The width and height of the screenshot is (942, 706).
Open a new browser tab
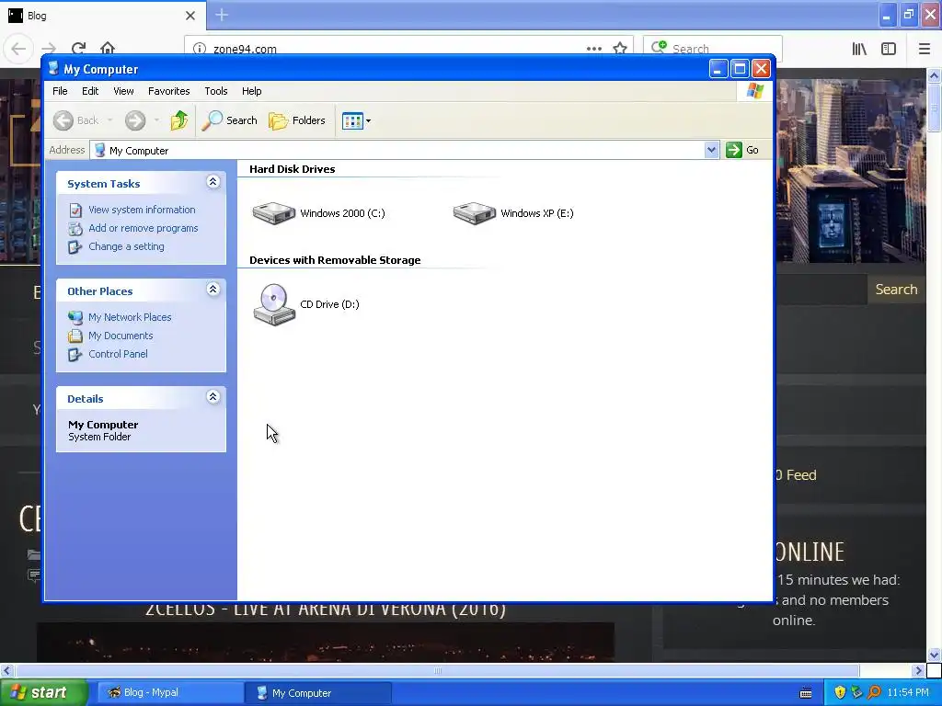coord(222,15)
